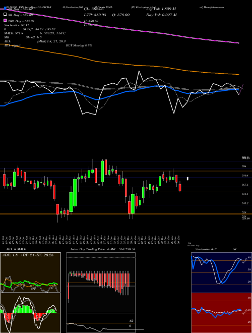Click the 554.4 price axis label
This screenshot has width=252, height=333.
pyautogui.click(x=245, y=194)
